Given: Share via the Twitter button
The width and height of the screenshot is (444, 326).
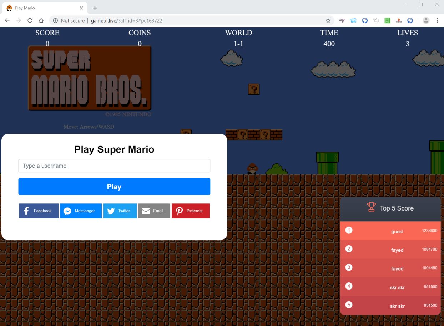Looking at the screenshot, I should click(120, 211).
